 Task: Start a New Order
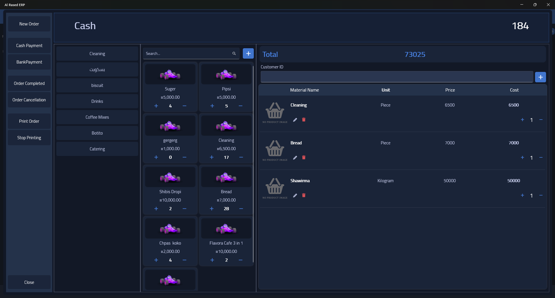(x=29, y=24)
